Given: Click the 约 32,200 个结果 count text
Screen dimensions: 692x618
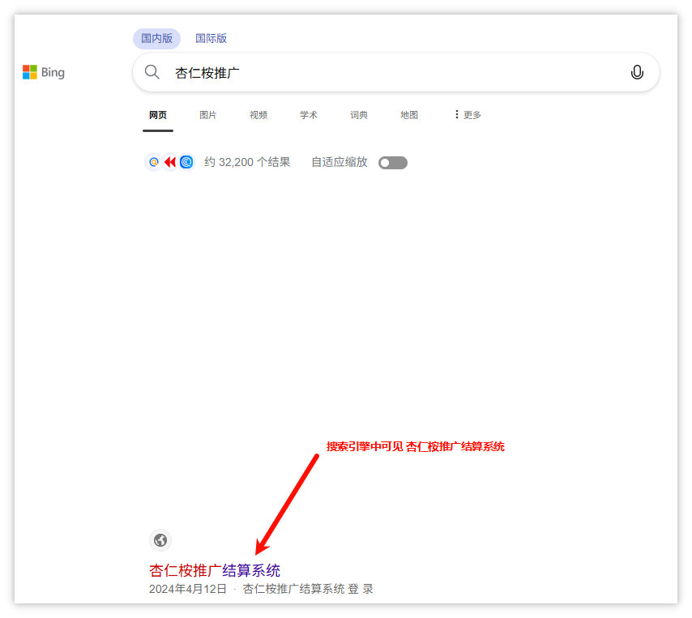Looking at the screenshot, I should pos(247,162).
